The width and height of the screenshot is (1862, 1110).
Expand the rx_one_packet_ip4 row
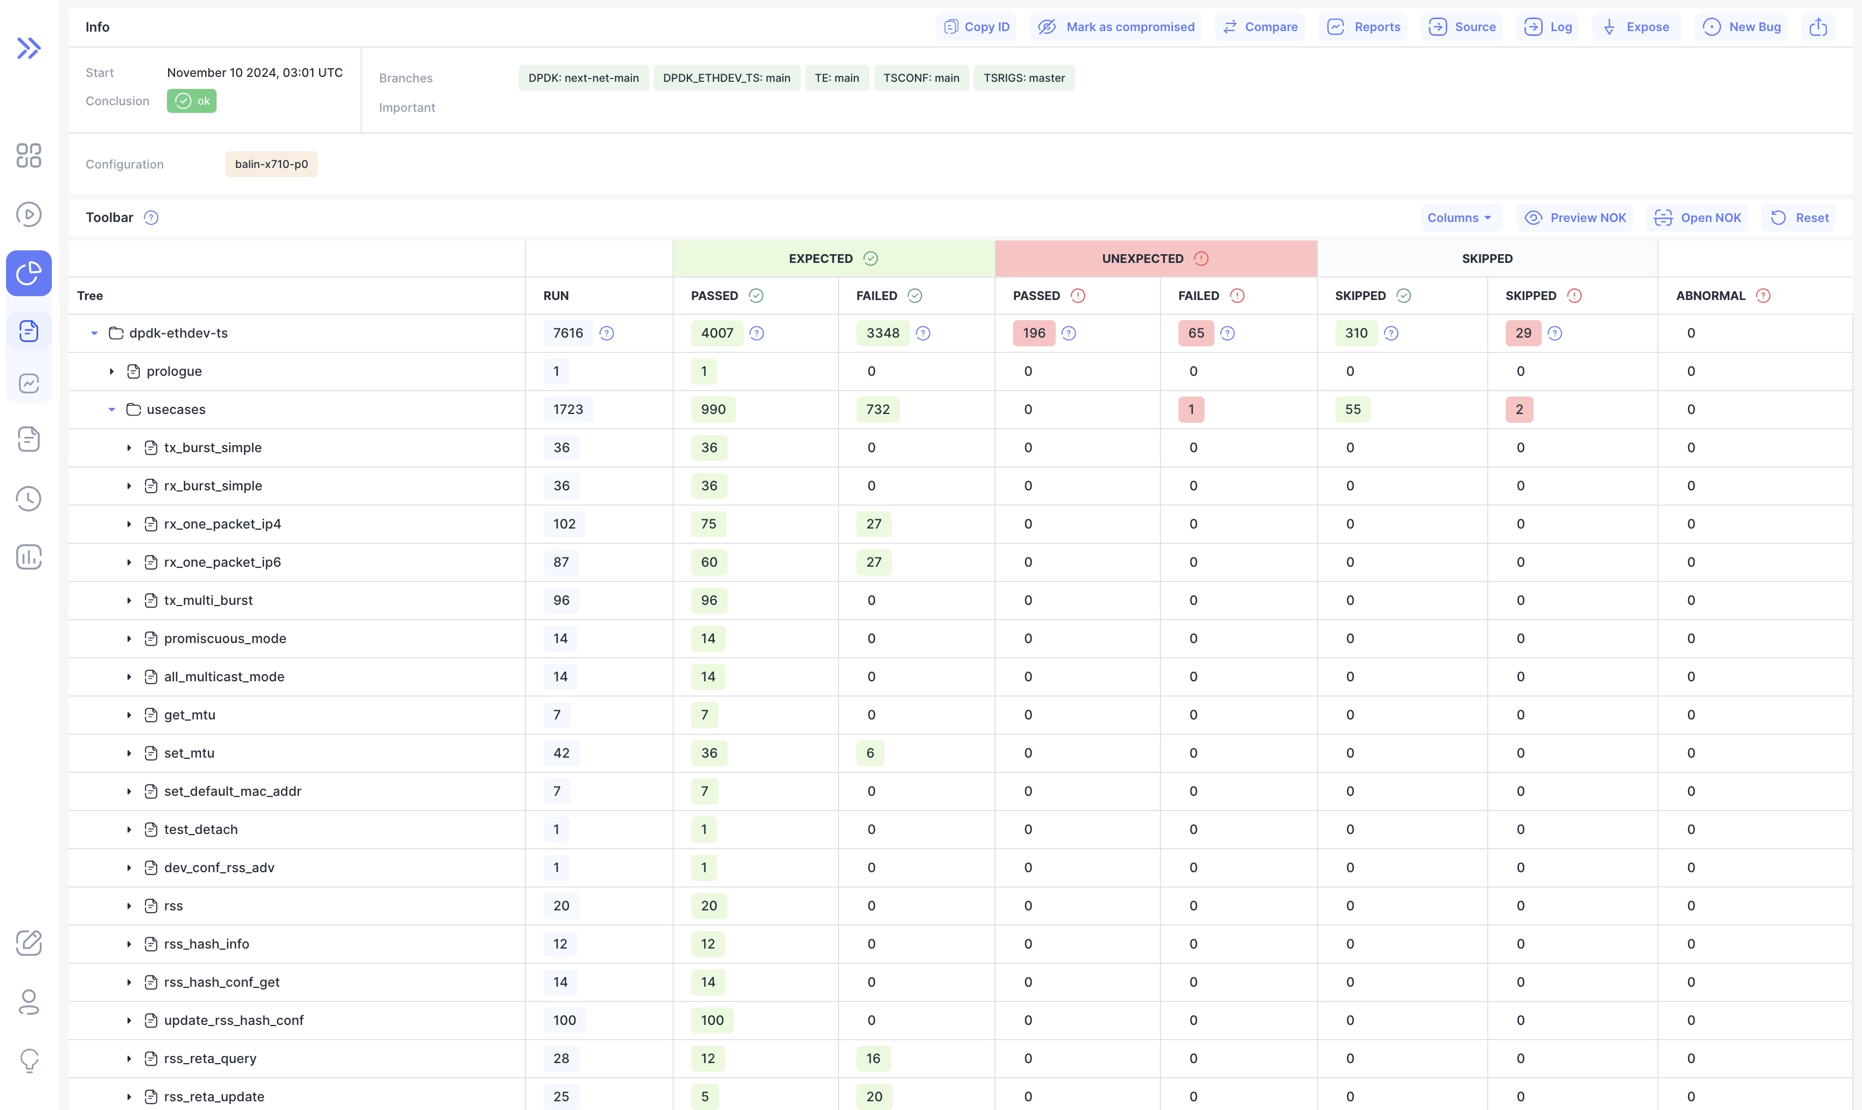tap(129, 524)
